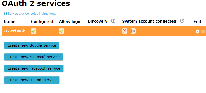206x93 pixels.
Task: Open Facebook service settings via gear icon
Action: (197, 32)
